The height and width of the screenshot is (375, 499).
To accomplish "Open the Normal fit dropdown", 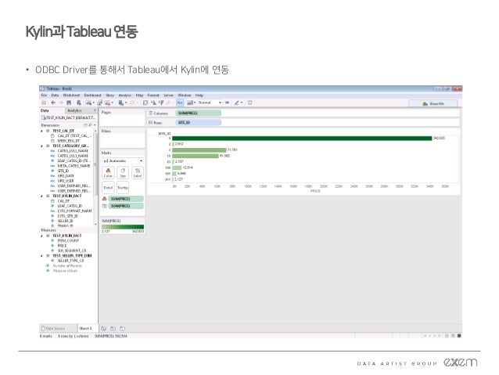I will [210, 103].
